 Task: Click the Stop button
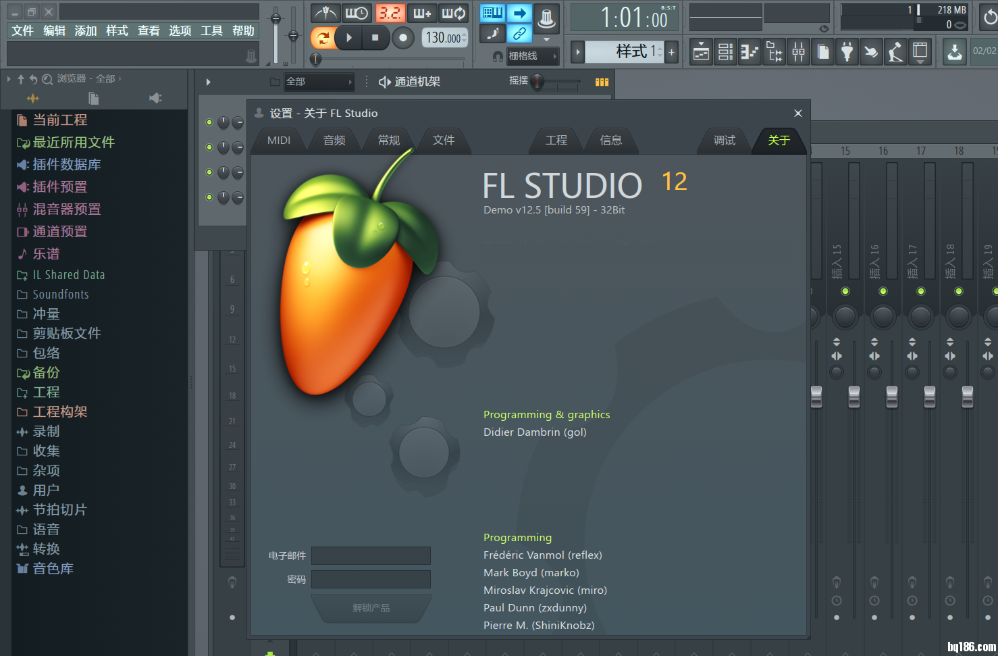click(375, 38)
